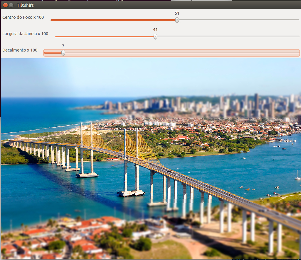301x260 pixels.
Task: Close the Tiltshift window
Action: pos(5,5)
